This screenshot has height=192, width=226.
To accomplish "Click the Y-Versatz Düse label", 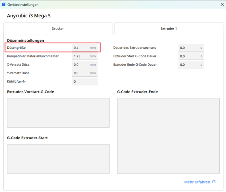I will pyautogui.click(x=18, y=73).
